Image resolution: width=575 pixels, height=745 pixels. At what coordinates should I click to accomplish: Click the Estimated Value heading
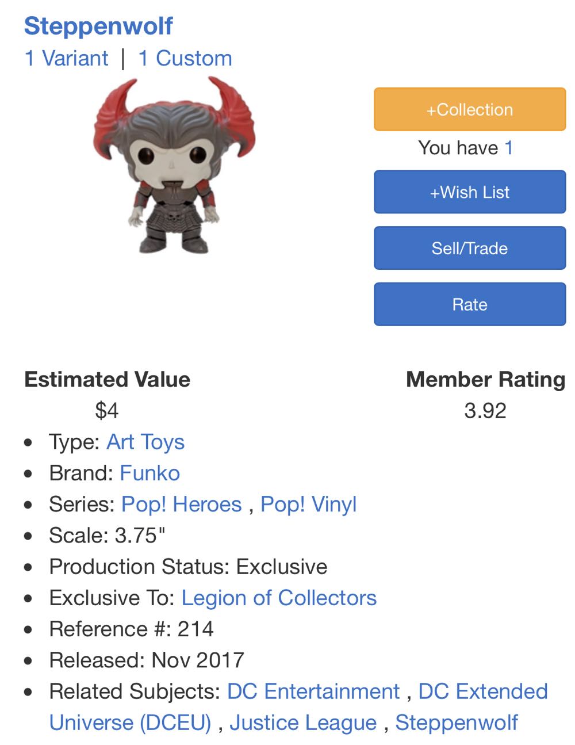point(106,379)
